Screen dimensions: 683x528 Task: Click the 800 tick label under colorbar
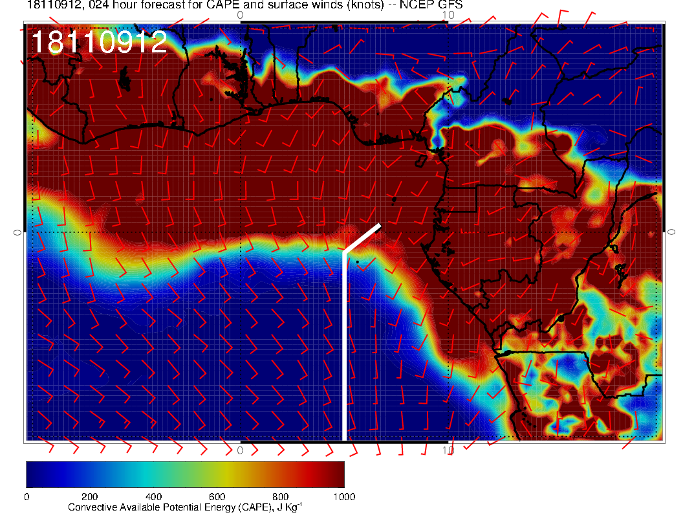coord(280,497)
